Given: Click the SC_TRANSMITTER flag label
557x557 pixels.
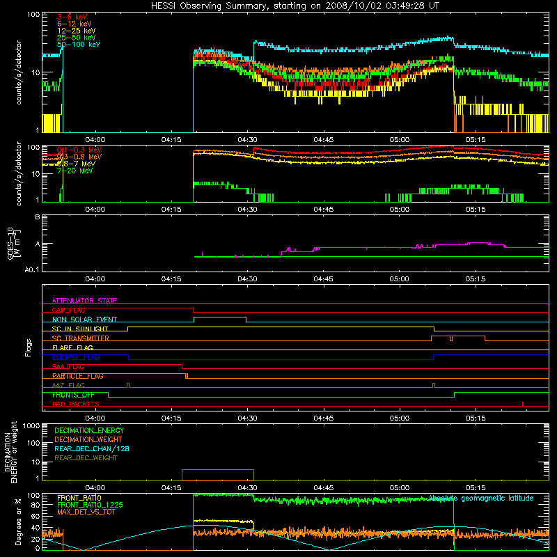Looking at the screenshot, I should click(x=81, y=338).
